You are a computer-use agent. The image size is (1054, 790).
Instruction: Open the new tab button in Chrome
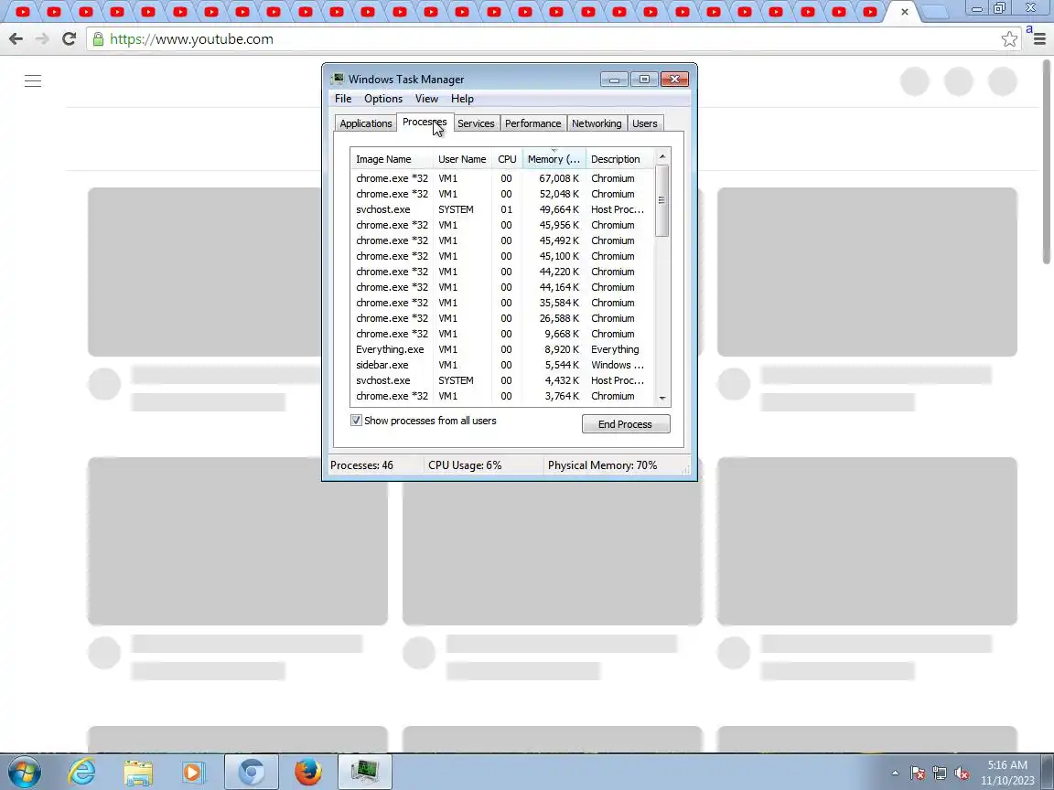935,12
